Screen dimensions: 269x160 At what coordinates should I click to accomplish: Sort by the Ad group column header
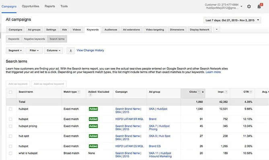pyautogui.click(x=154, y=92)
